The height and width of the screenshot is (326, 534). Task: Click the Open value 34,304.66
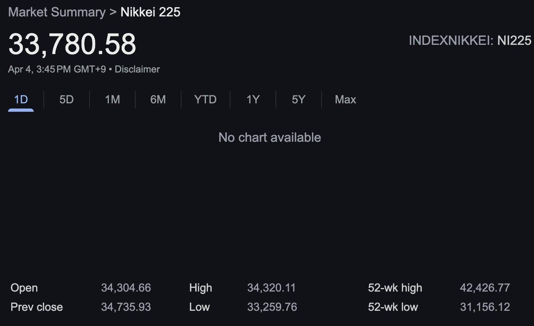126,288
